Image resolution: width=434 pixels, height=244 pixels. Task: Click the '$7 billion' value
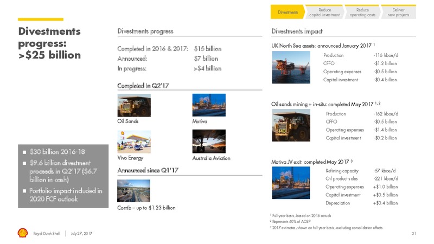(206, 59)
